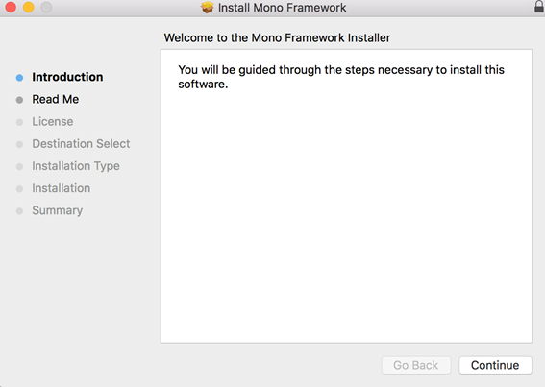The width and height of the screenshot is (545, 387).
Task: Select the Destination Select step
Action: pyautogui.click(x=81, y=144)
